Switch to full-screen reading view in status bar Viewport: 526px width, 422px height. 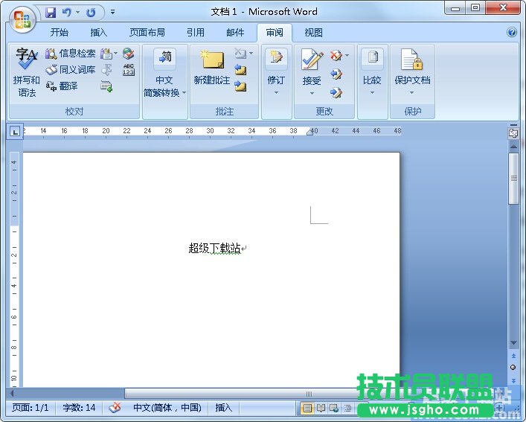point(321,408)
